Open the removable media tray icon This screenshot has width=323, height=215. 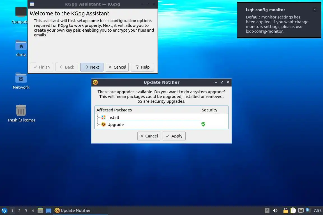(267, 211)
